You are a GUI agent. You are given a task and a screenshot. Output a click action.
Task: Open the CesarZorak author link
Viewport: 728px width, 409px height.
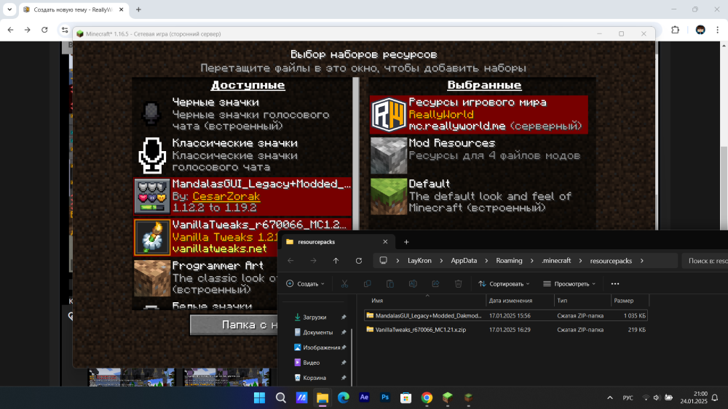pyautogui.click(x=226, y=196)
